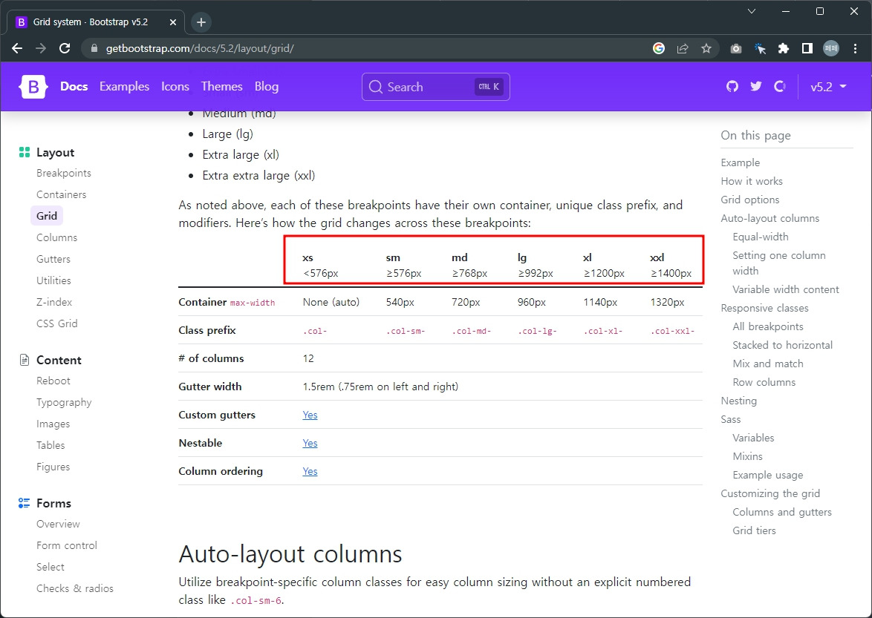Click the Yes link for Custom gutters

tap(310, 415)
